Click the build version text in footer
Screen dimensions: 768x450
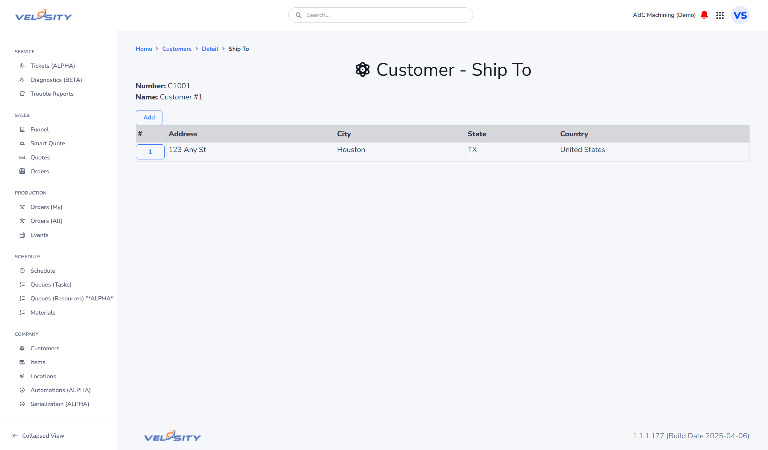coord(691,436)
